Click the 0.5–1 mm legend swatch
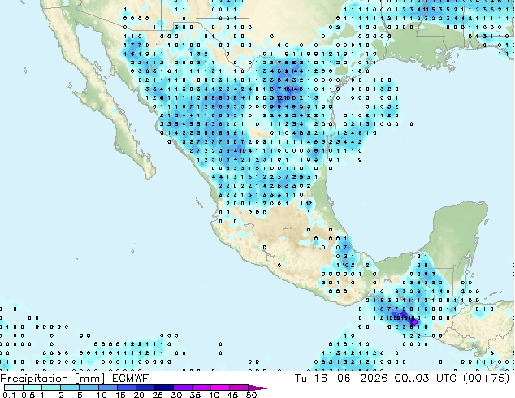This screenshot has width=515, height=398. [32, 387]
